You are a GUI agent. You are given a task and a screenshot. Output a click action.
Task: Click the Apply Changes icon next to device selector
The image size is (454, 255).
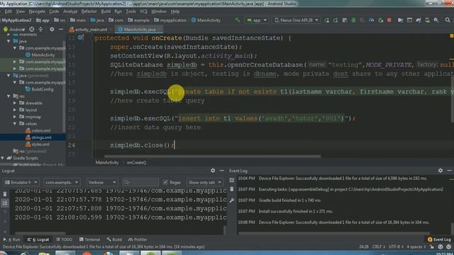pos(326,20)
